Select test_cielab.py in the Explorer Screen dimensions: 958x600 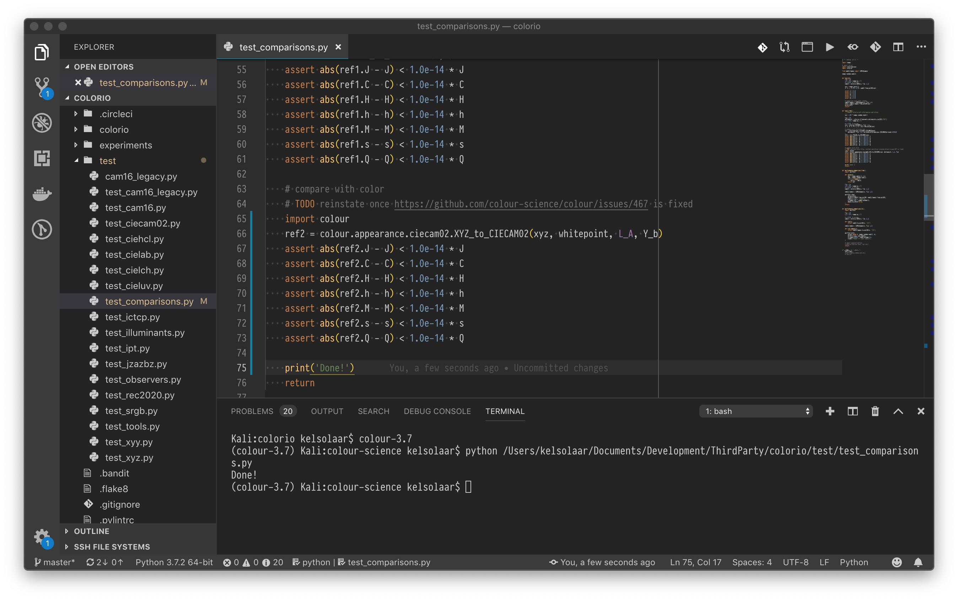[134, 254]
